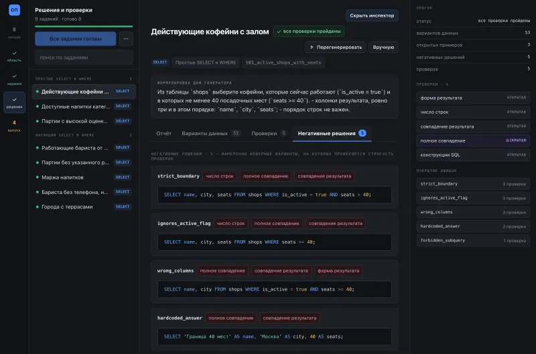Click the tasks progress bar

pyautogui.click(x=84, y=26)
